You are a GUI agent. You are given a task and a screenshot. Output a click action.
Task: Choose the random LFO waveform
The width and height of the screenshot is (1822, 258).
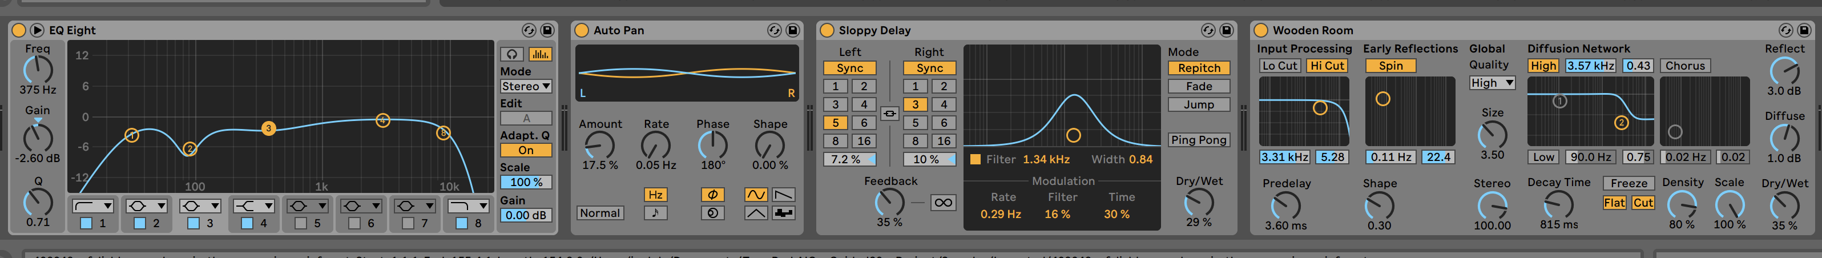(x=783, y=213)
